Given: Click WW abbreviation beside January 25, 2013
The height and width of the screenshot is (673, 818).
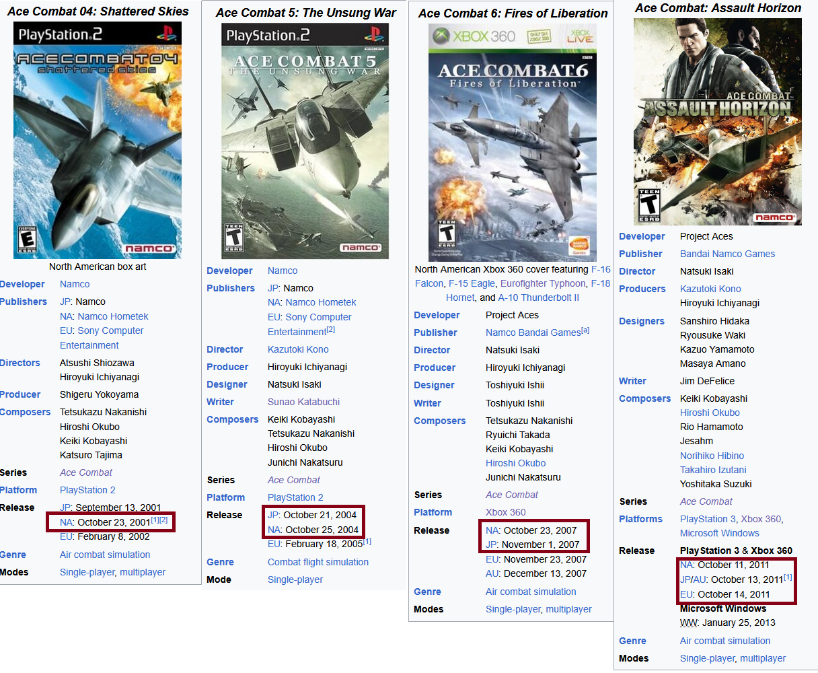Looking at the screenshot, I should 688,623.
